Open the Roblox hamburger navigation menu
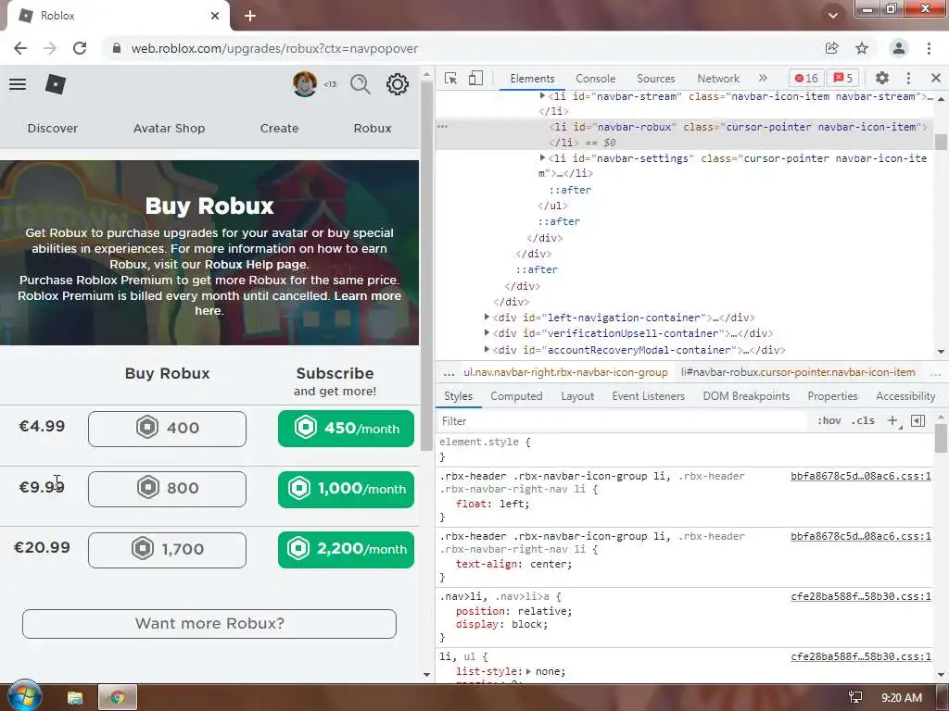Image resolution: width=949 pixels, height=711 pixels. 18,84
